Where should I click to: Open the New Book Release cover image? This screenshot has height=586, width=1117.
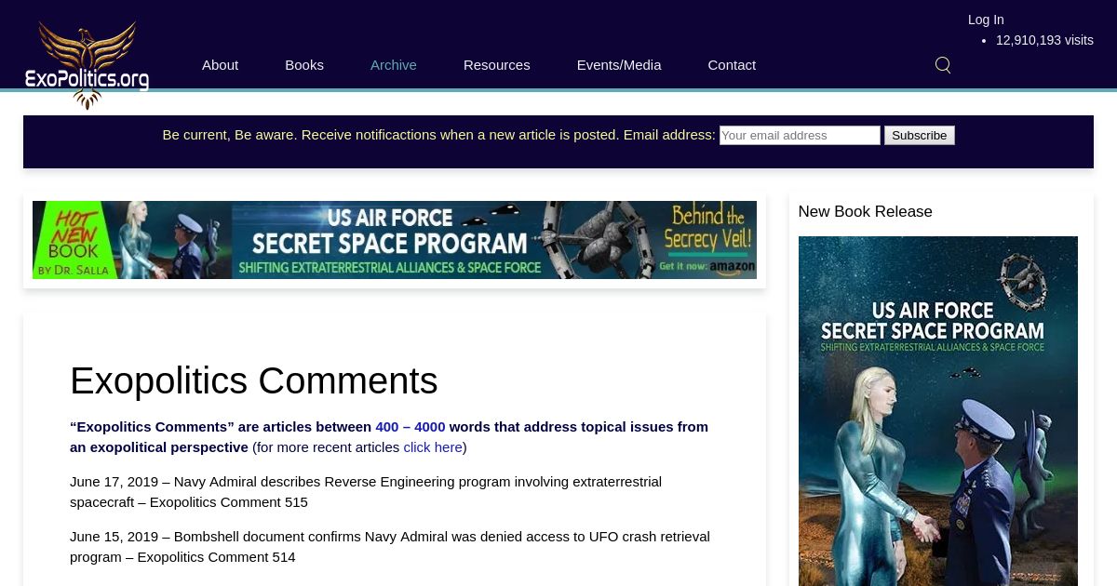(938, 411)
